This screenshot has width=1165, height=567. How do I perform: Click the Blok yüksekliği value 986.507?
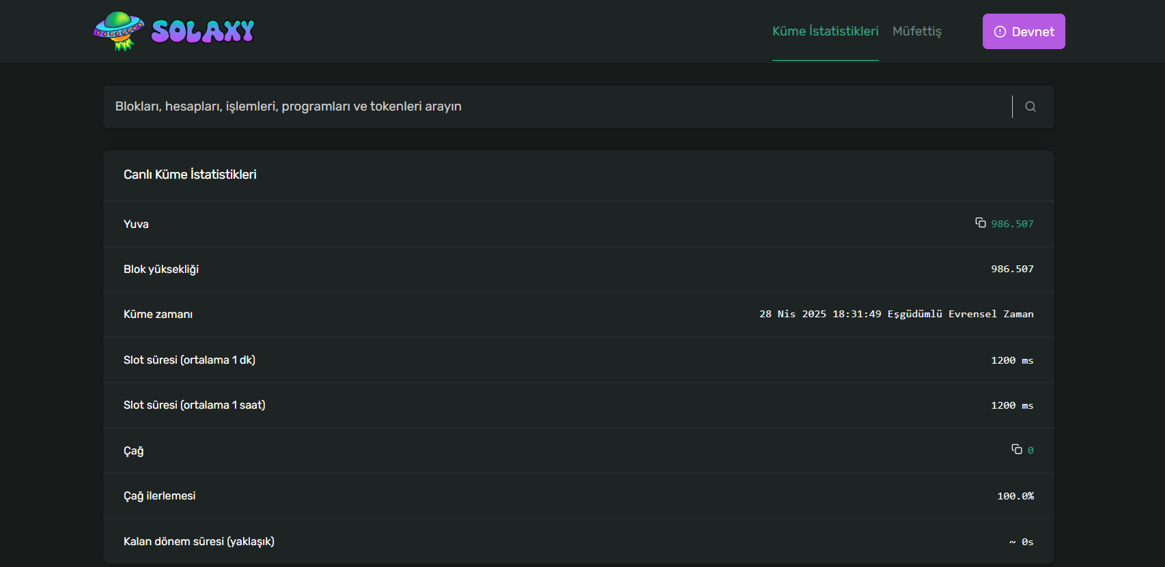click(x=1013, y=269)
